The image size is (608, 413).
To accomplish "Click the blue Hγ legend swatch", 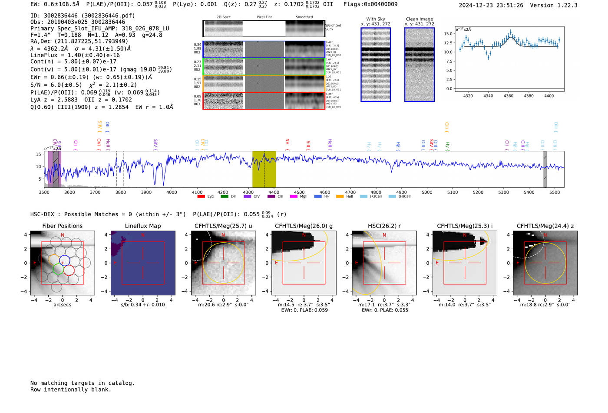I will (318, 196).
